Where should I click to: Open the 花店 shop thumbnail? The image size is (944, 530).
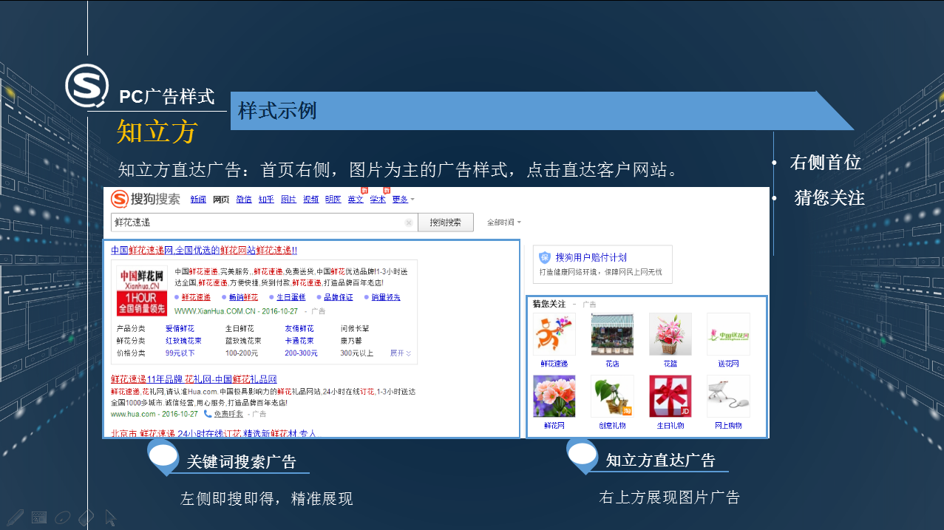click(612, 334)
